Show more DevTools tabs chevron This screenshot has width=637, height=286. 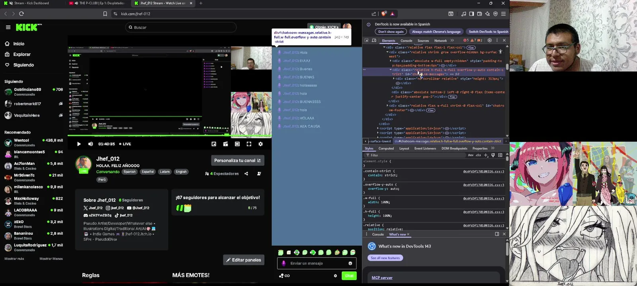tap(452, 41)
